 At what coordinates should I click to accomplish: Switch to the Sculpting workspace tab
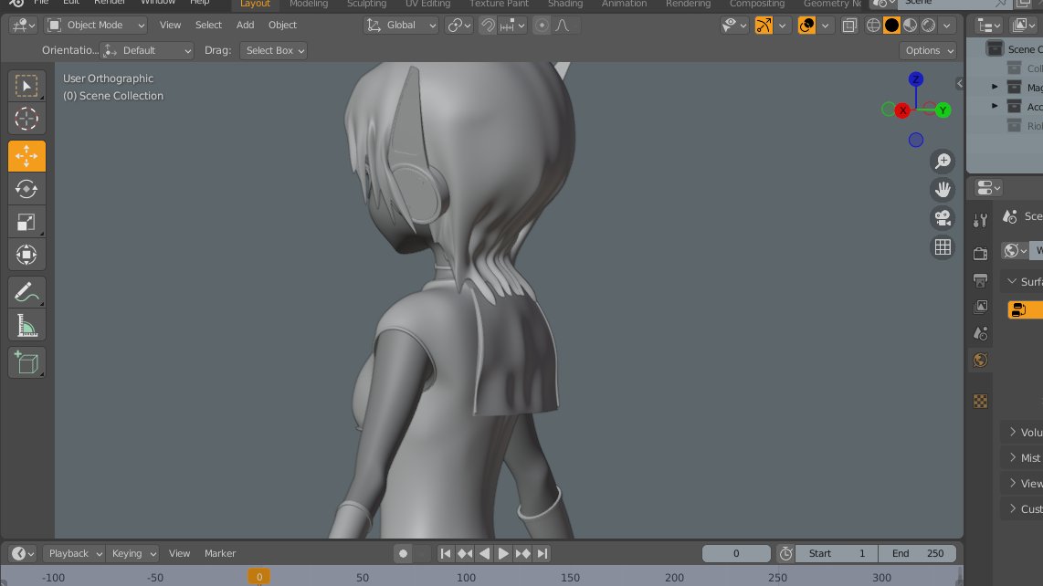tap(366, 4)
